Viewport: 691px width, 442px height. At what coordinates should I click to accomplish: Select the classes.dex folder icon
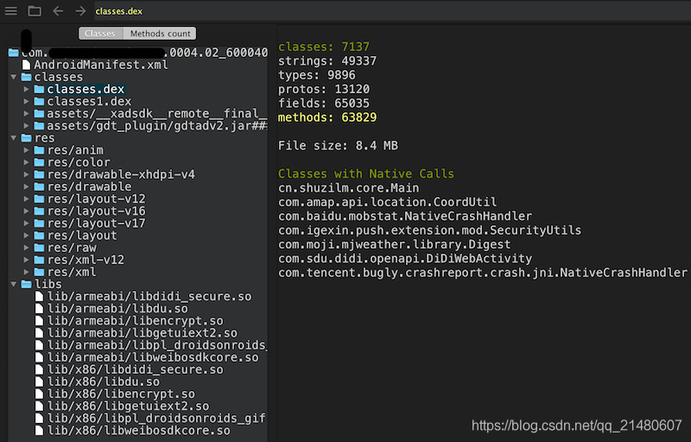tap(39, 90)
